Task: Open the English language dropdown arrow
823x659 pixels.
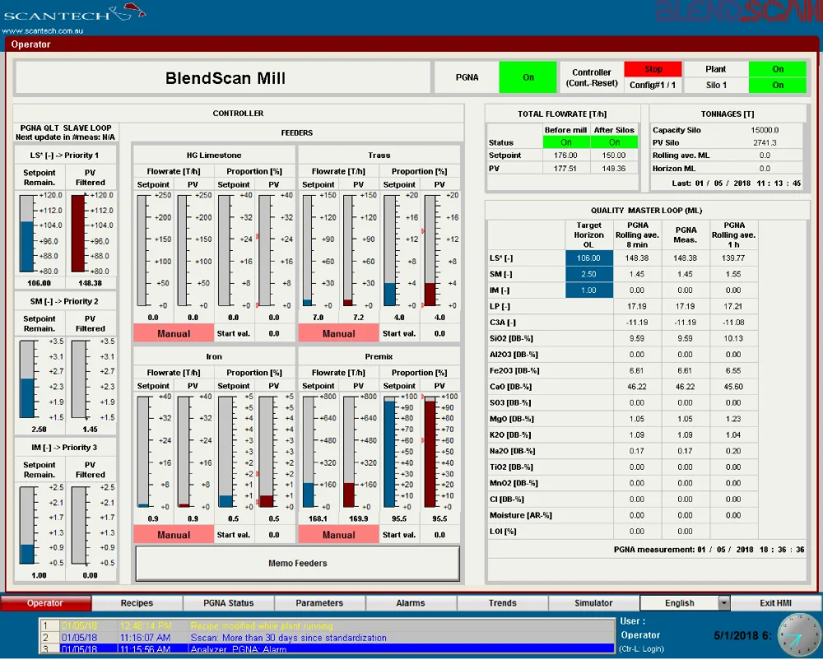Action: [723, 603]
